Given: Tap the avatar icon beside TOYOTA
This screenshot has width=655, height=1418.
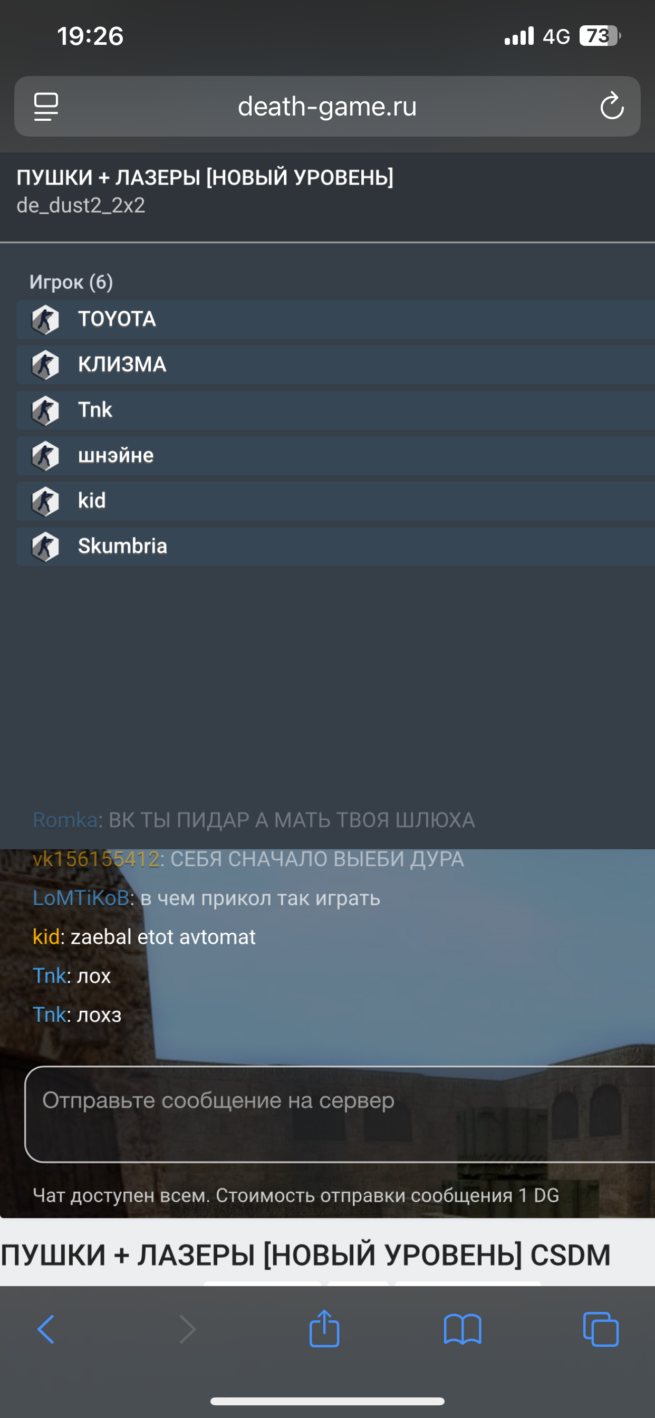Looking at the screenshot, I should coord(45,319).
